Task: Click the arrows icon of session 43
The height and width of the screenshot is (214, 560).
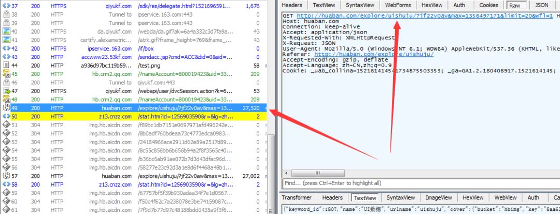Action: point(6,57)
